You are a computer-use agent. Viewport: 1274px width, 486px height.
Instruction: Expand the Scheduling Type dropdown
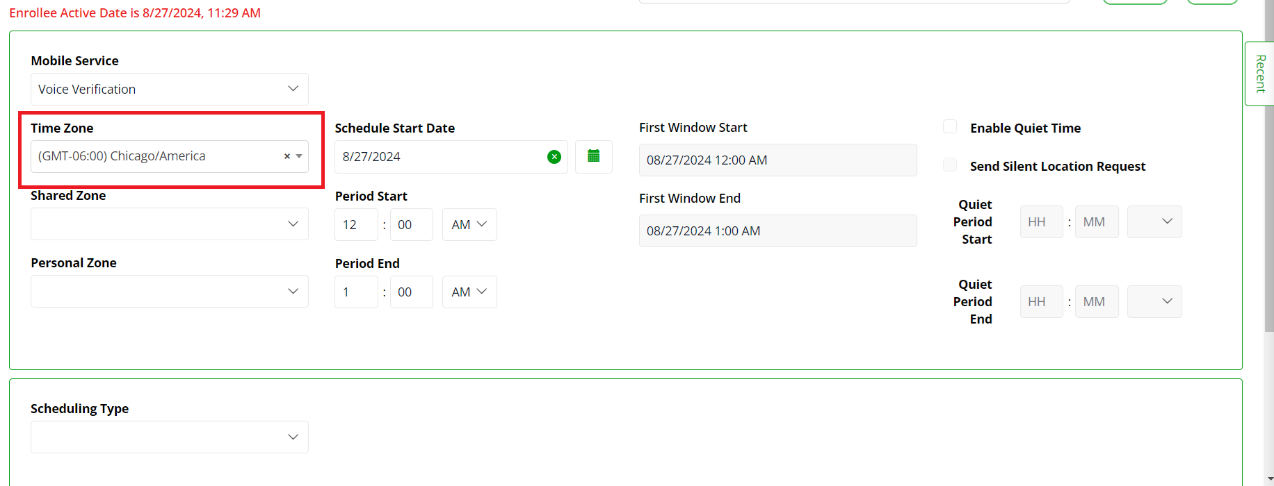(170, 437)
